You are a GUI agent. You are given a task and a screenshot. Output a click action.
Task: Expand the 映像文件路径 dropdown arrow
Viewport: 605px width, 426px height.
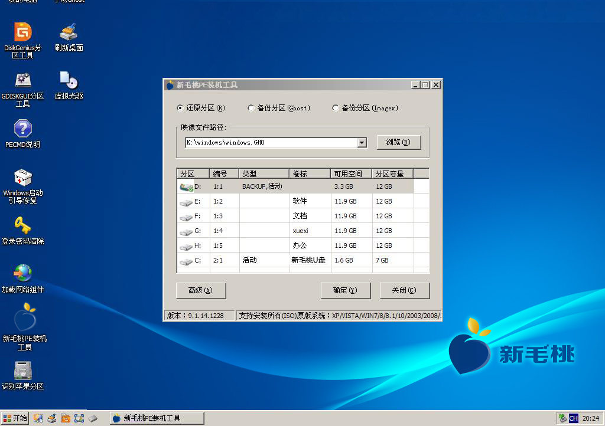(x=362, y=143)
